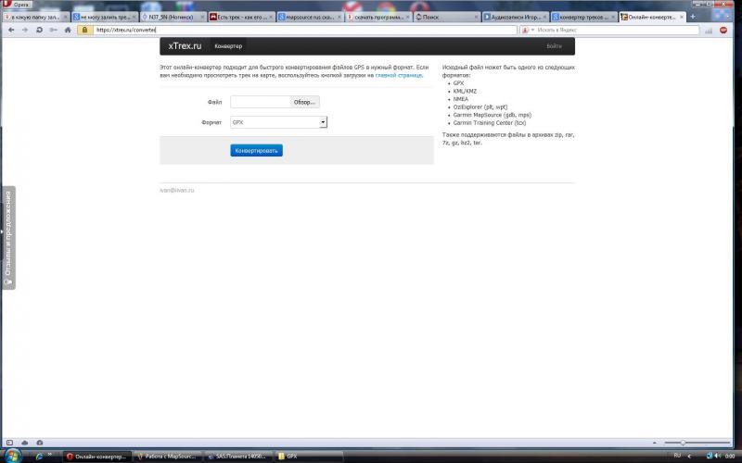Click 'Garmin MapSource (gdb, mps)' list entry
Image resolution: width=742 pixels, height=463 pixels.
493,115
